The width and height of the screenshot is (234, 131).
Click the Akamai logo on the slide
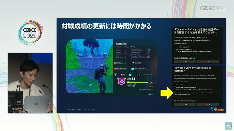(218, 109)
